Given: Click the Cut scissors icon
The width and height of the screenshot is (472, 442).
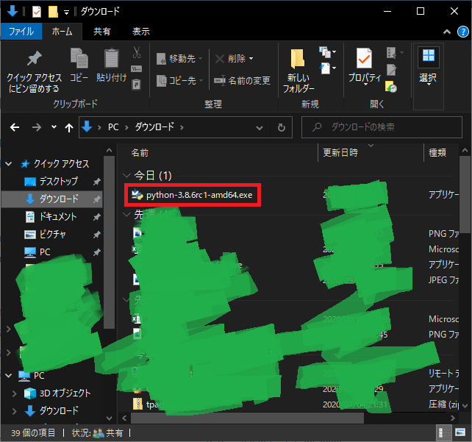Looking at the screenshot, I should pyautogui.click(x=137, y=52).
